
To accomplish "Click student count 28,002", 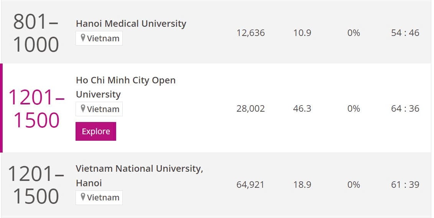I will [x=250, y=109].
